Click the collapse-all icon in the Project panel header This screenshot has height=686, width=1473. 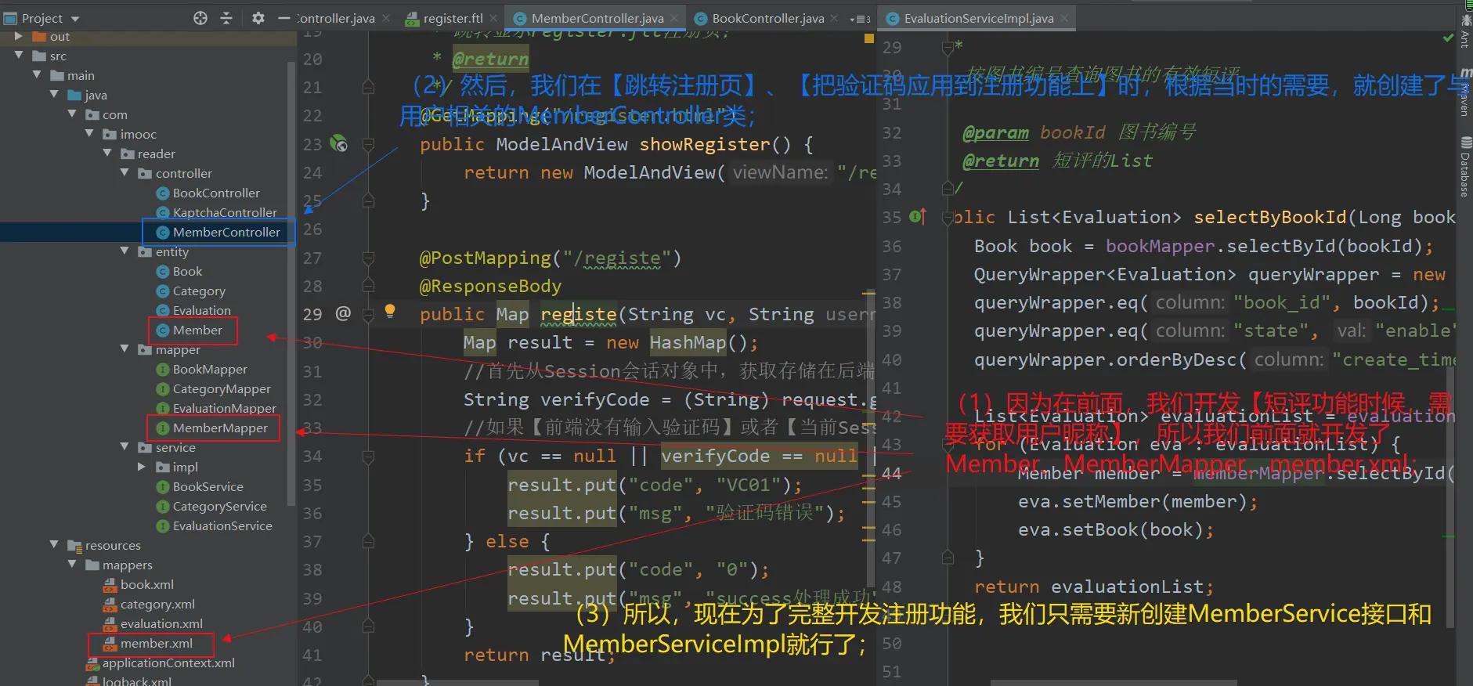point(226,18)
